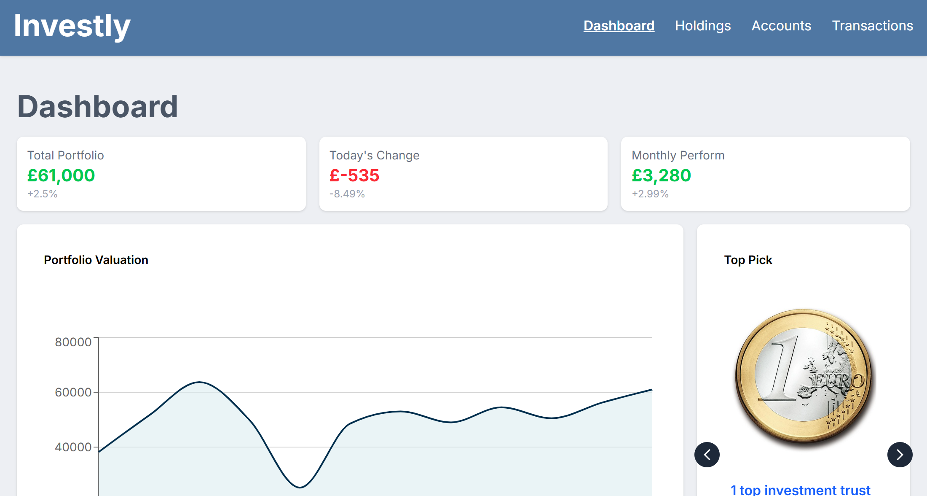
Task: Go to Holdings page
Action: (x=702, y=26)
